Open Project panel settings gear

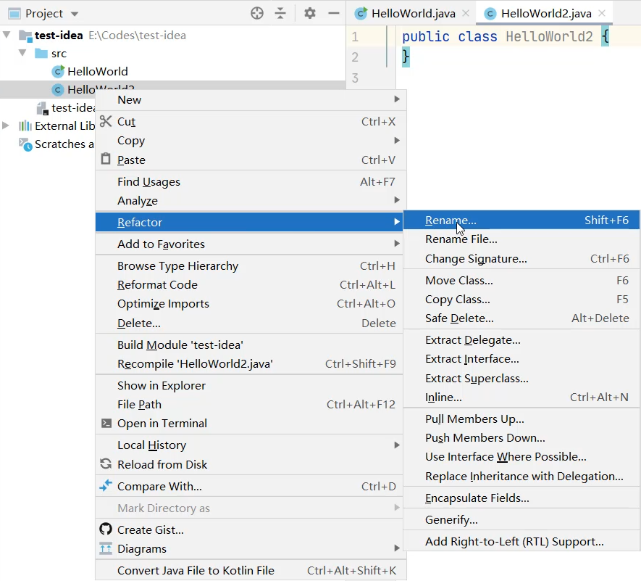click(310, 13)
